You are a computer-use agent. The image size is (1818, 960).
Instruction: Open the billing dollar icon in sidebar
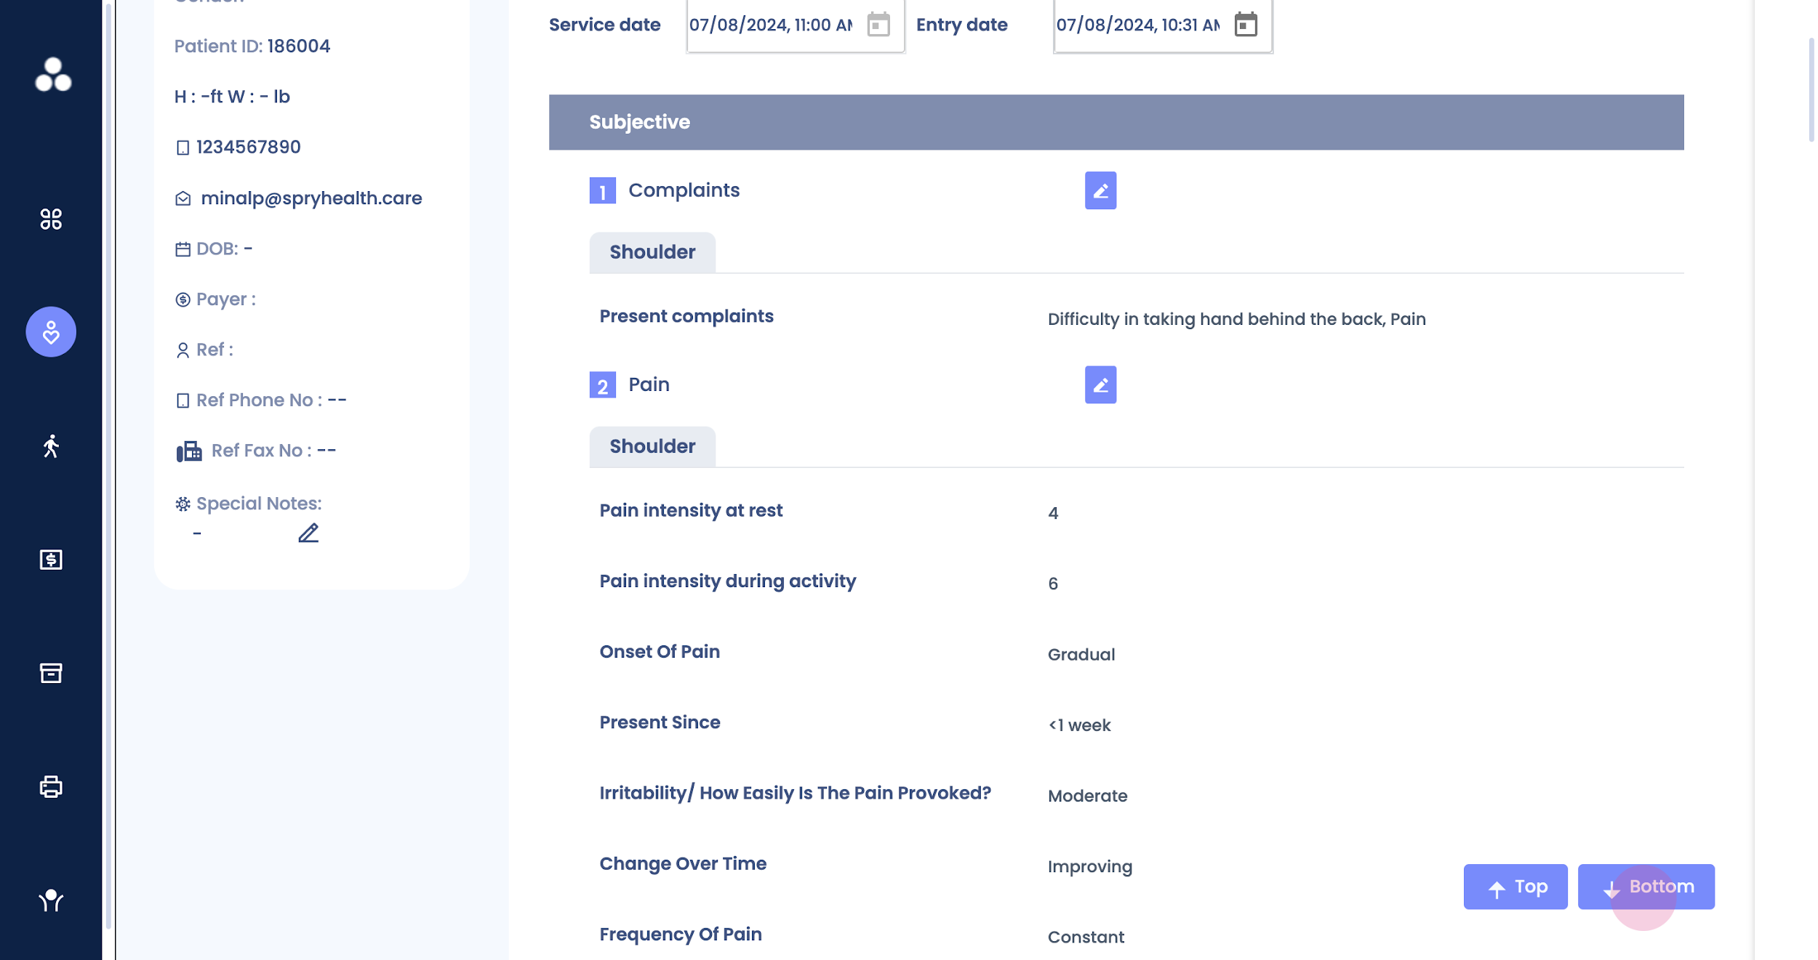click(x=51, y=560)
